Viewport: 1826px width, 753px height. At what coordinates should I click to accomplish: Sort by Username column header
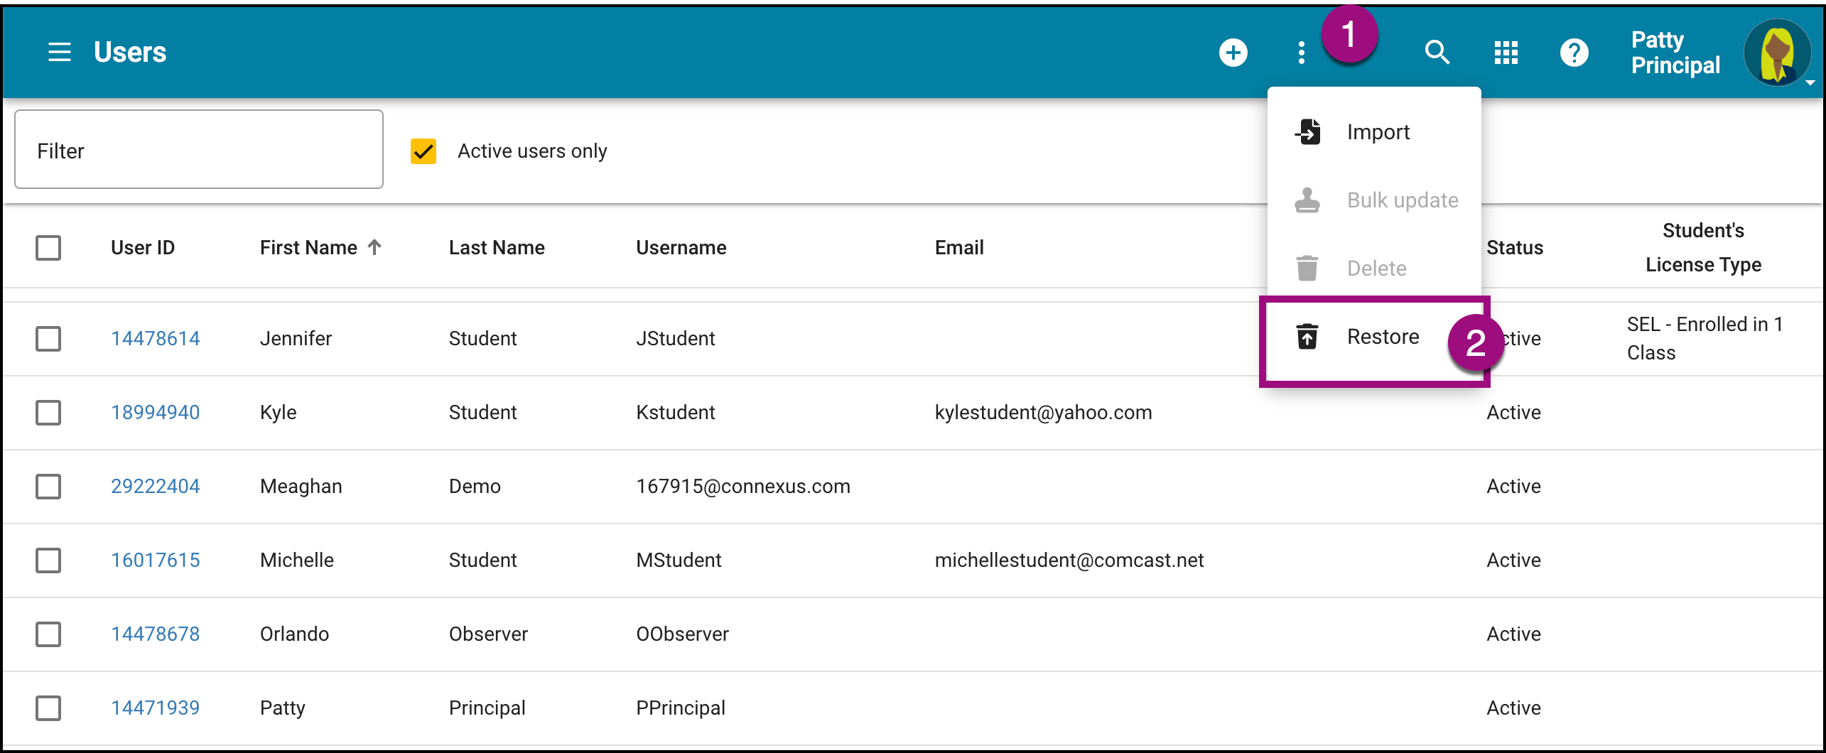click(681, 248)
